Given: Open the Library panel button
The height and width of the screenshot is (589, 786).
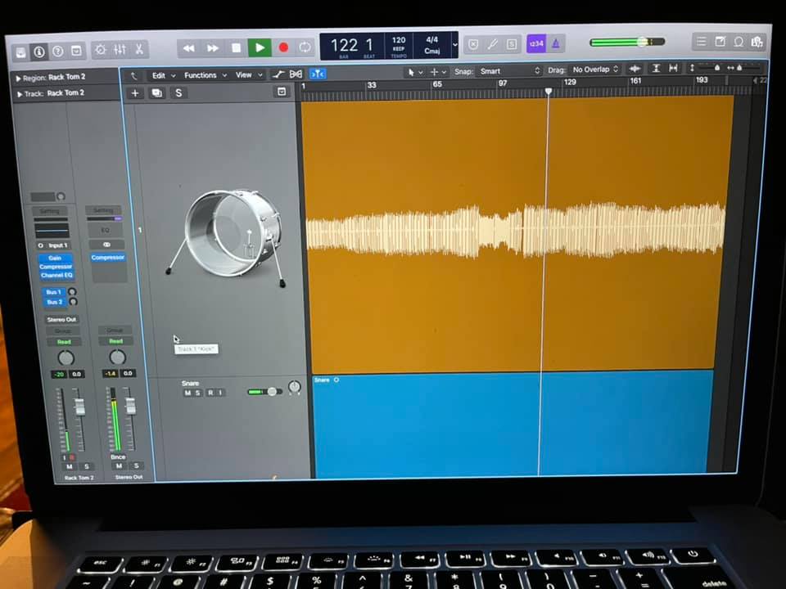Looking at the screenshot, I should (x=20, y=52).
